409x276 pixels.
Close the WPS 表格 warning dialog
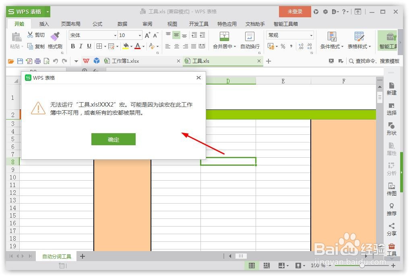[198, 78]
